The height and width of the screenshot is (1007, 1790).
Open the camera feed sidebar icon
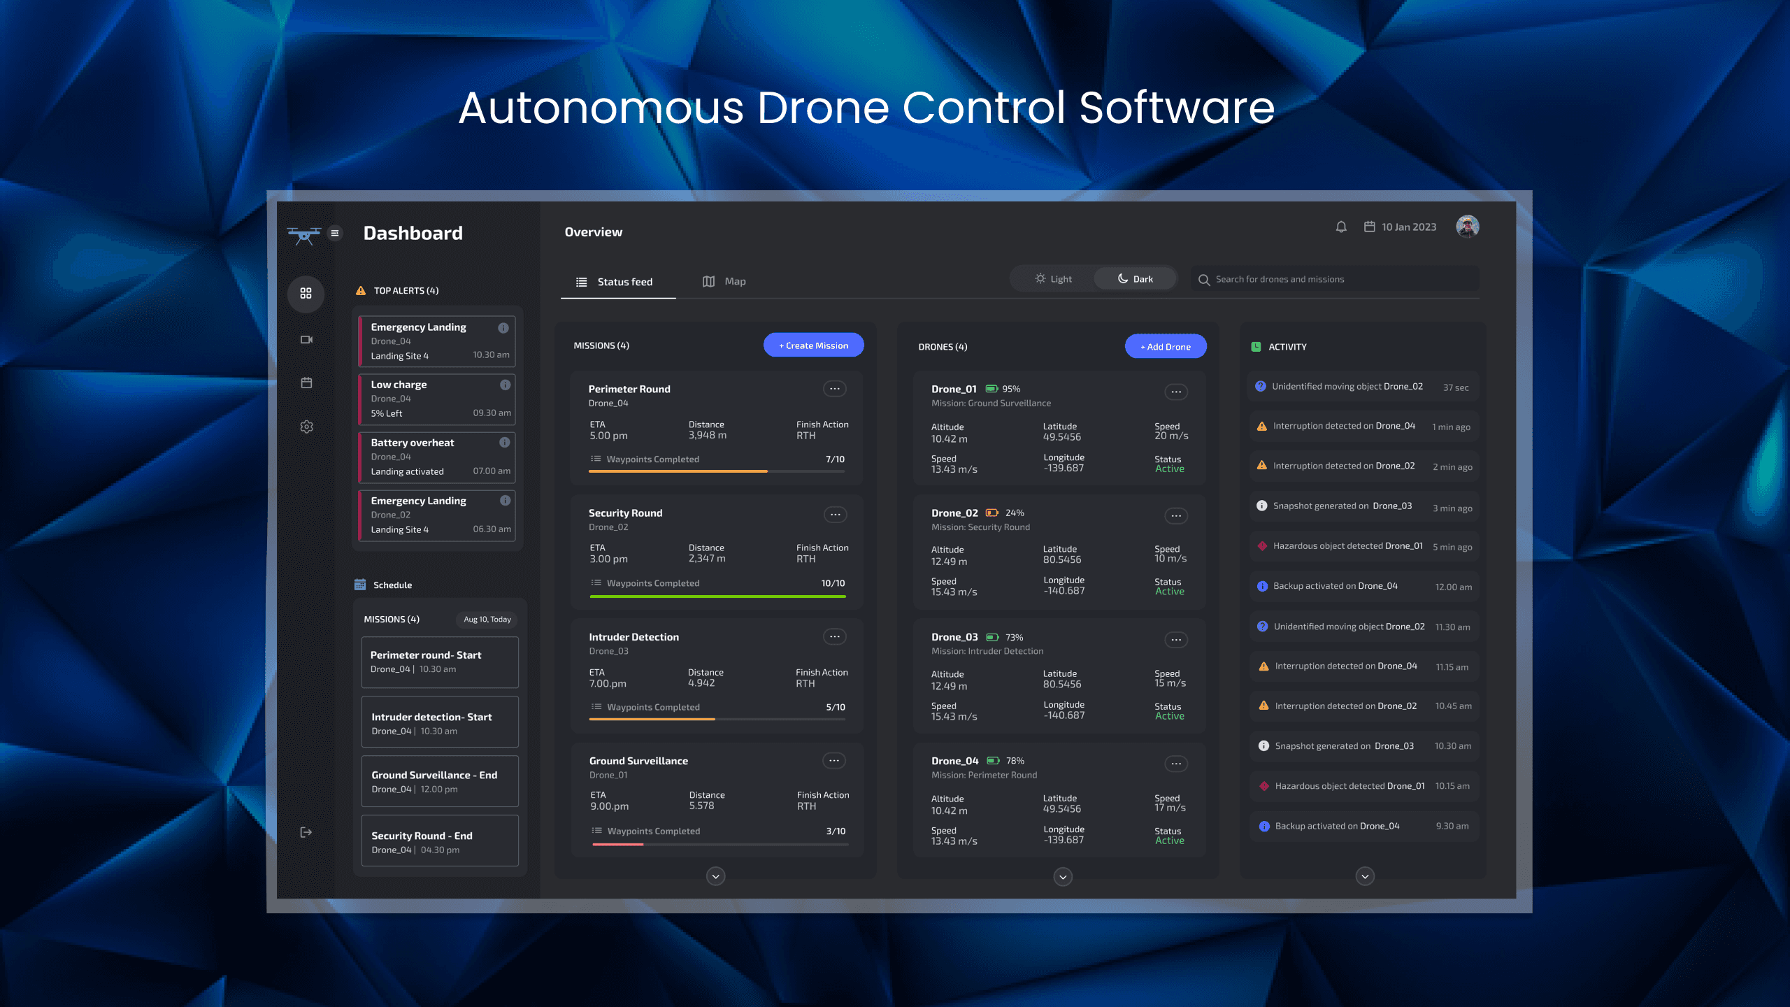point(306,340)
